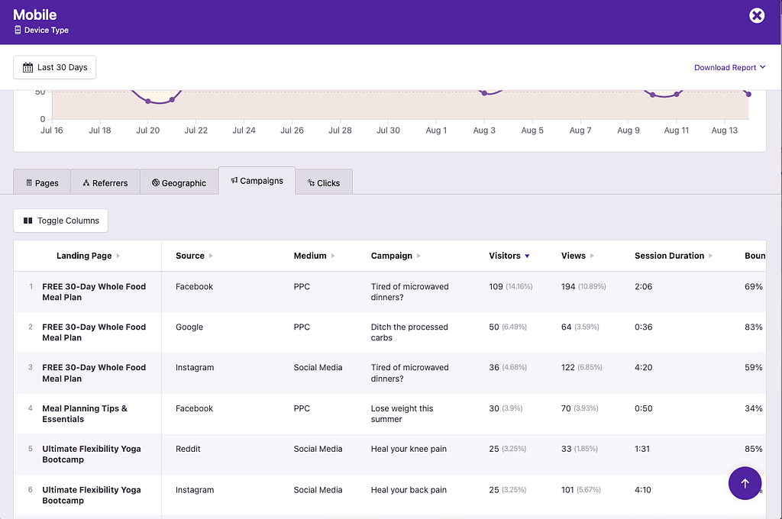The height and width of the screenshot is (519, 782).
Task: Click the columns icon on Toggle Columns
Action: coord(26,221)
